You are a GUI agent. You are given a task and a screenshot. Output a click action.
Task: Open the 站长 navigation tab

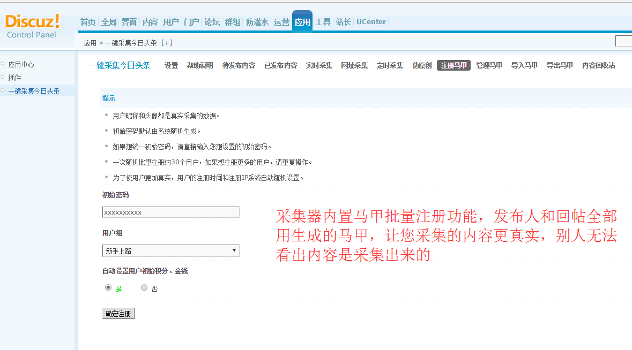[344, 22]
